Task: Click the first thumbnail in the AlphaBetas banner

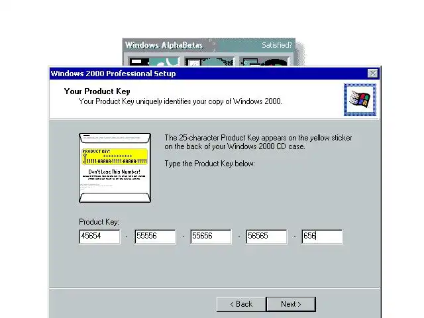Action: pyautogui.click(x=153, y=62)
